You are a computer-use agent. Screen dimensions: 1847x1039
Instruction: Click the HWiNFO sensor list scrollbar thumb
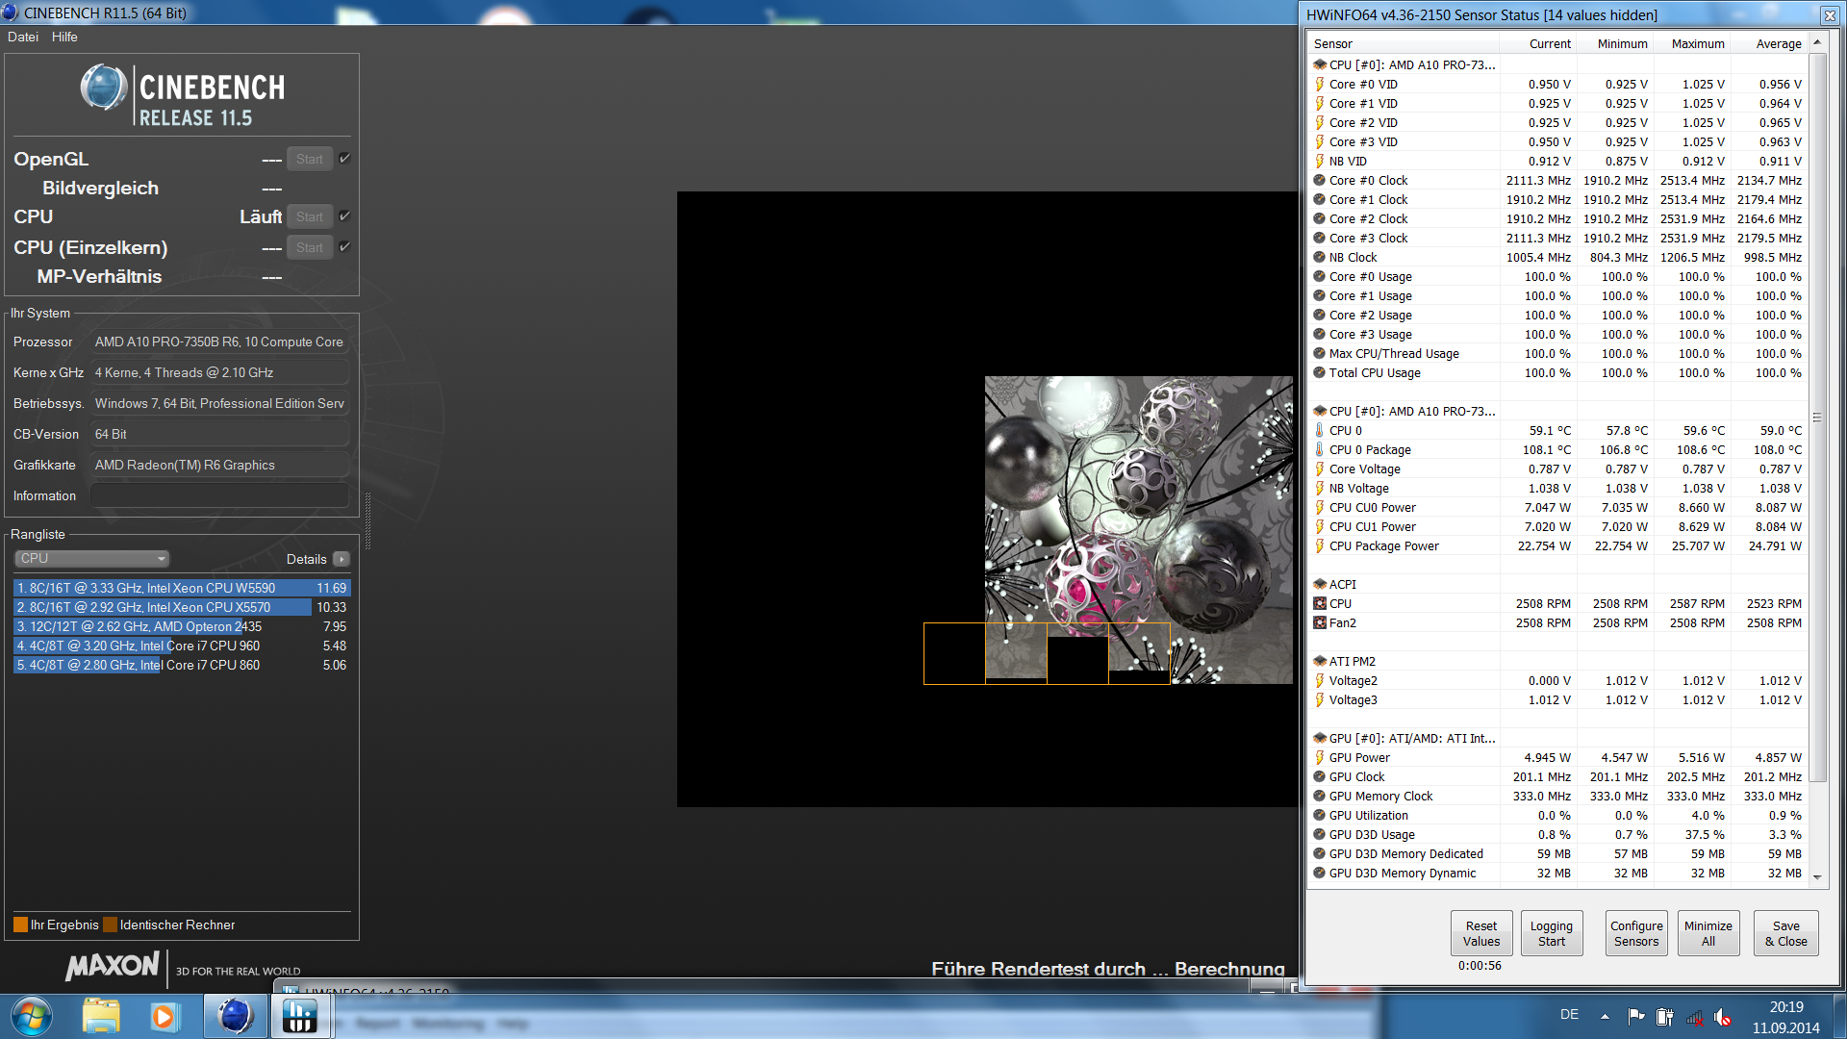[x=1817, y=418]
